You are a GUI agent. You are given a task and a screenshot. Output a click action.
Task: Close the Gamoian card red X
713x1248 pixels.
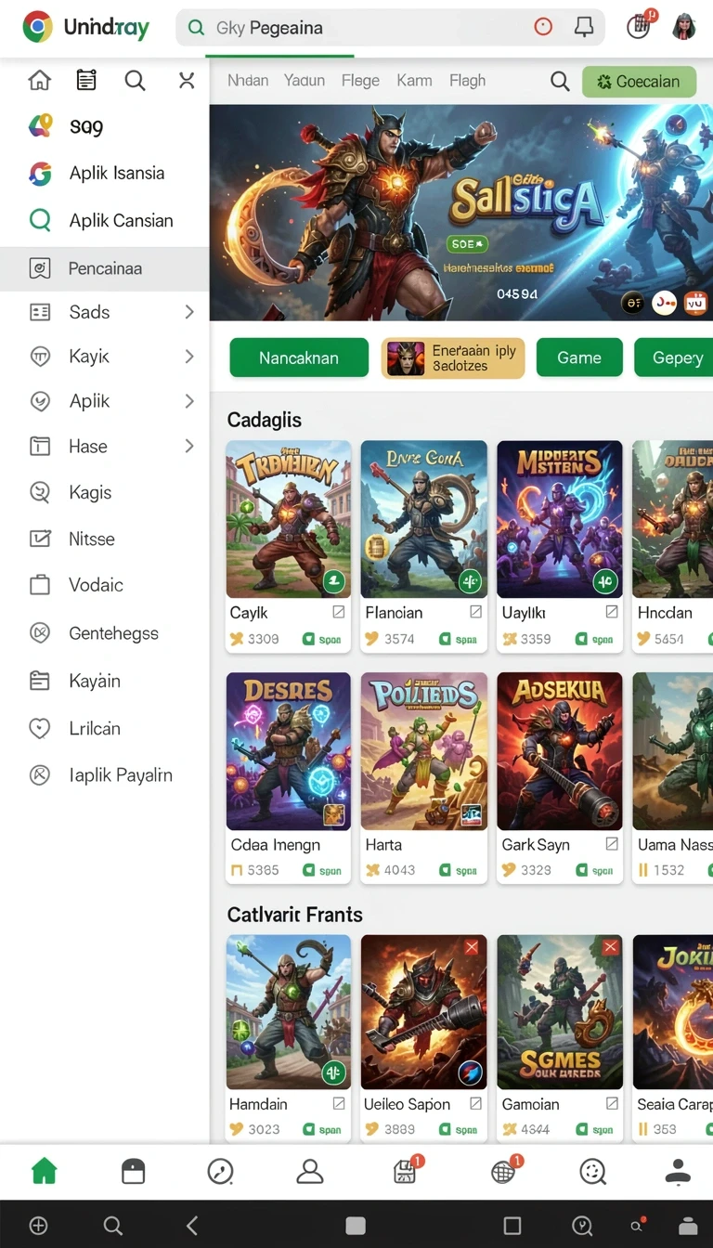point(610,947)
